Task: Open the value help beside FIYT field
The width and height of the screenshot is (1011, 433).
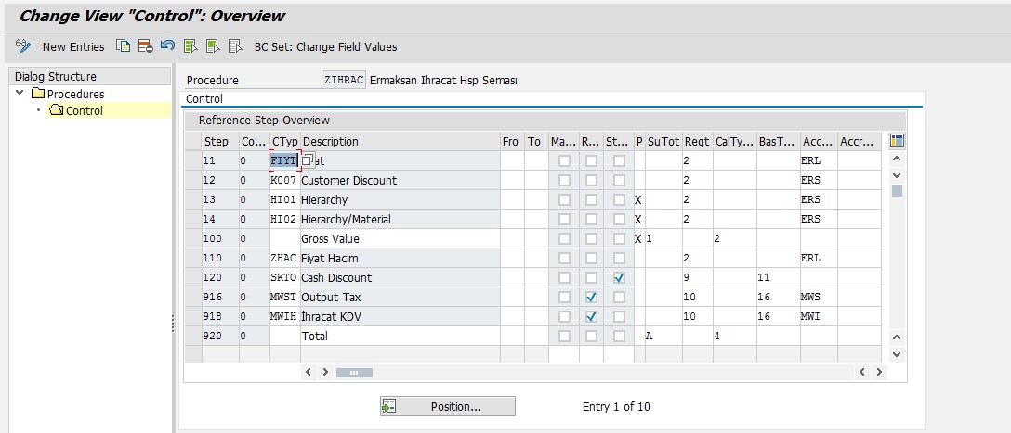Action: tap(308, 161)
